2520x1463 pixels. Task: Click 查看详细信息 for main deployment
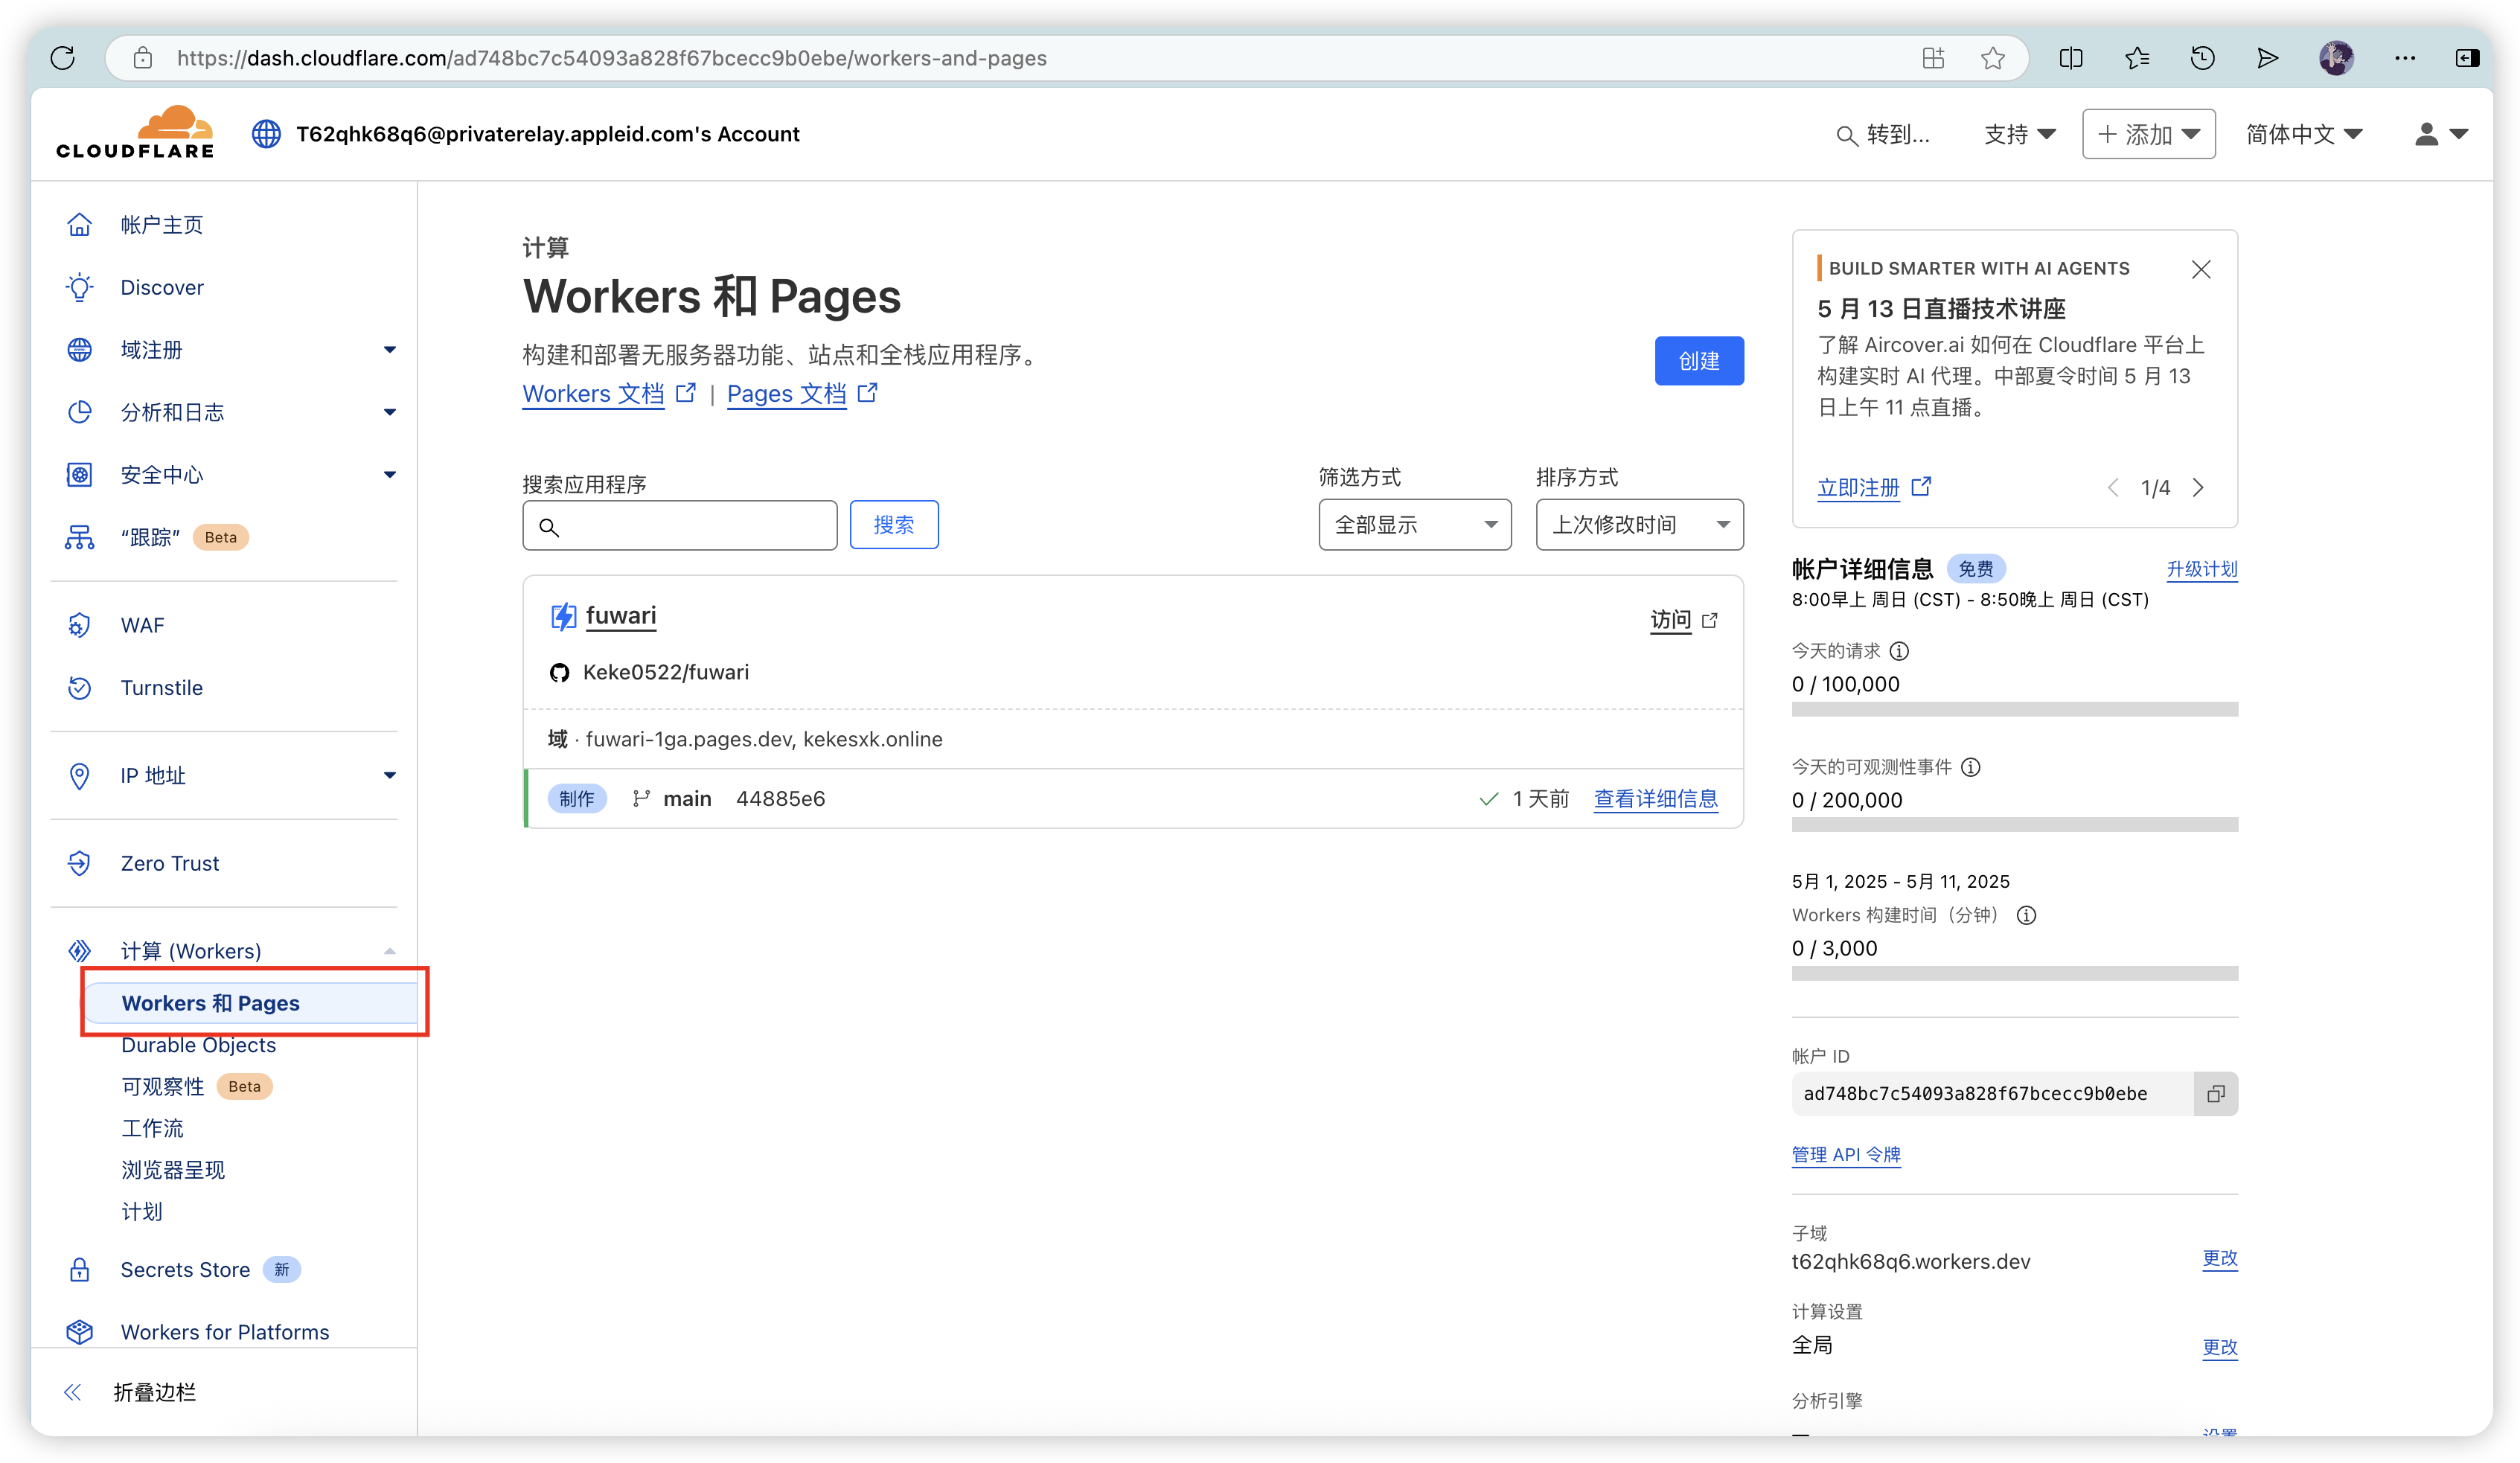(1655, 798)
